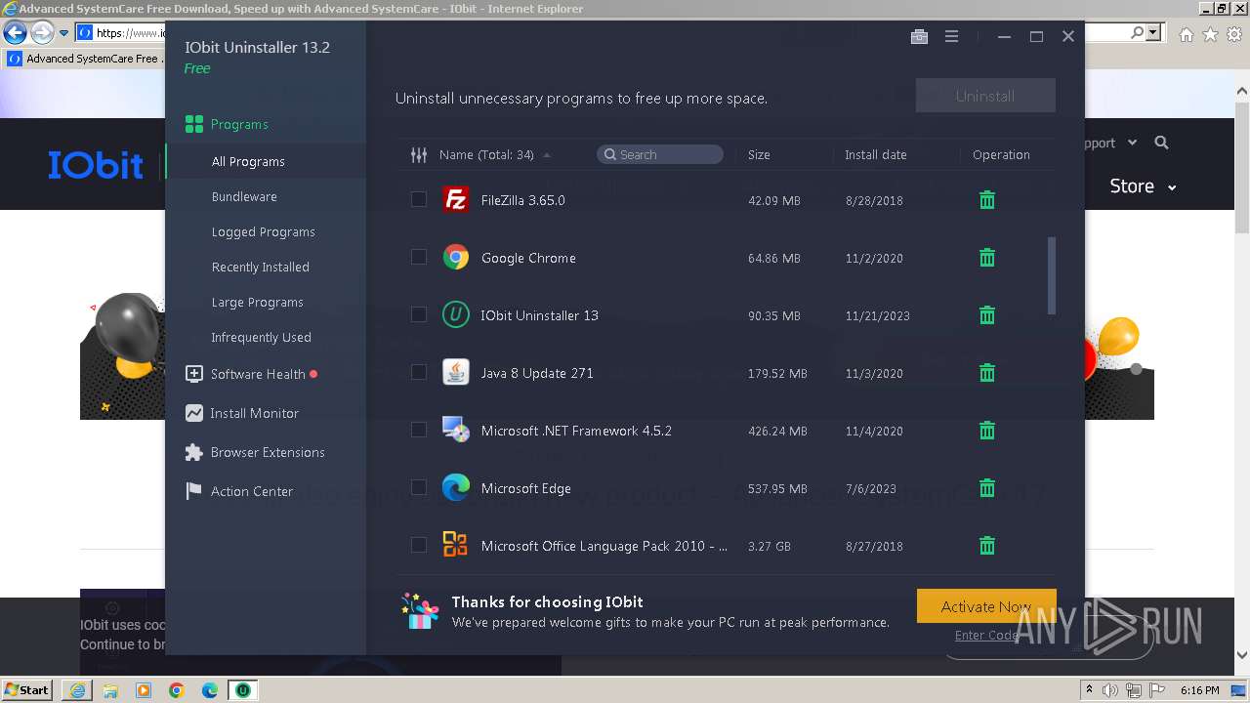Click the Microsoft .NET Framework program icon
1250x703 pixels.
point(455,431)
